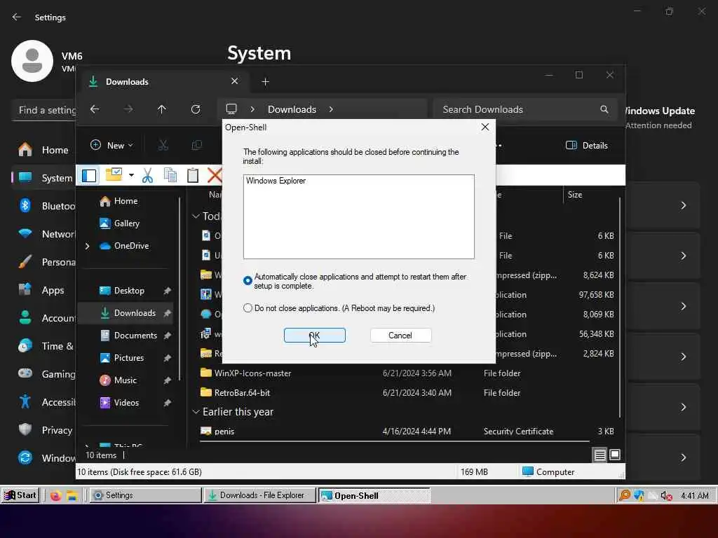Click the Find a setting search box
Screen dimensions: 718x538
tap(44, 110)
